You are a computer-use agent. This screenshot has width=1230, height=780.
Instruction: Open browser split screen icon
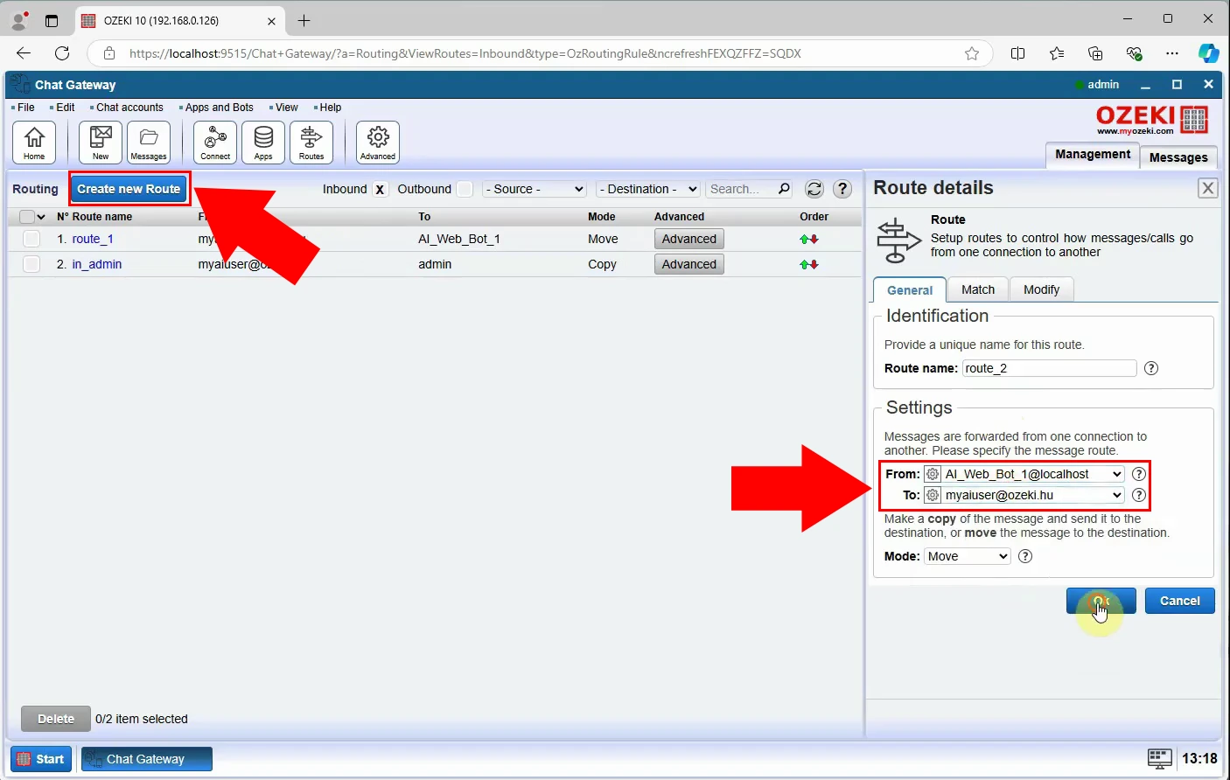1017,53
